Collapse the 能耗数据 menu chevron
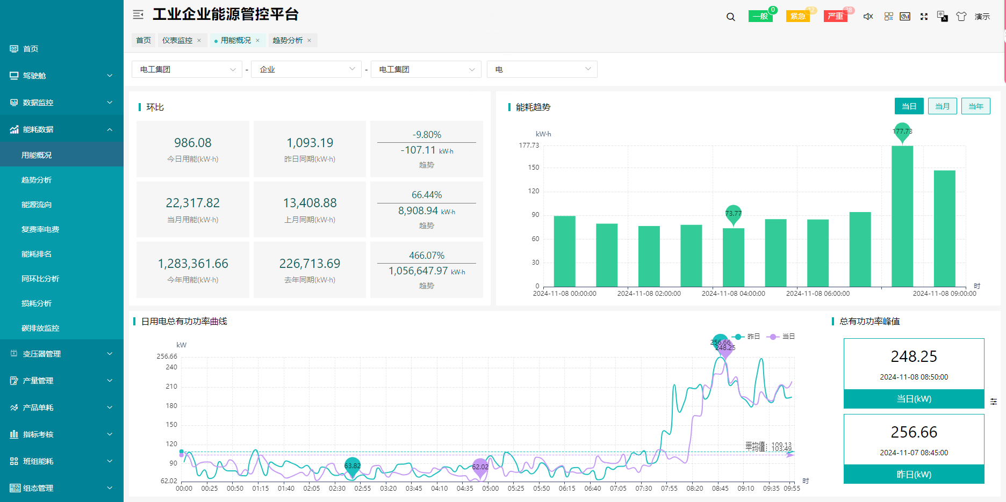 (110, 129)
